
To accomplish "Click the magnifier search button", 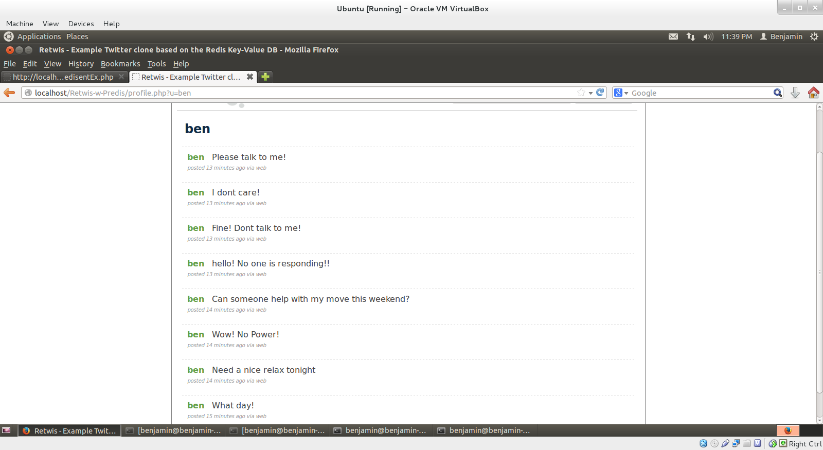I will (778, 93).
